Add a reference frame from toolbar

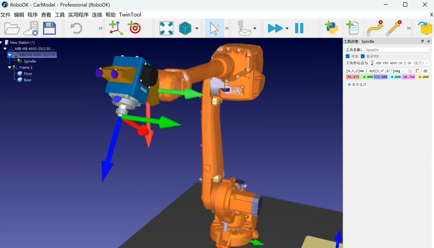(116, 28)
